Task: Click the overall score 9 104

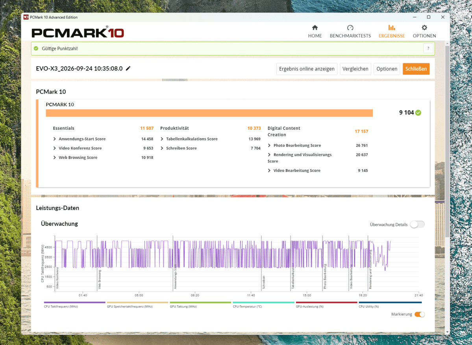Action: pyautogui.click(x=406, y=113)
